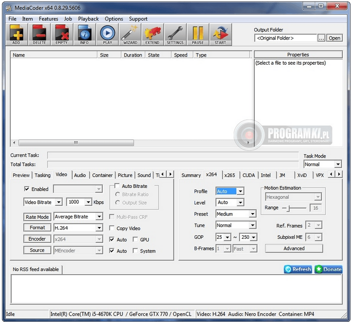Enable the Auto Bitrate checkbox

[x=117, y=186]
